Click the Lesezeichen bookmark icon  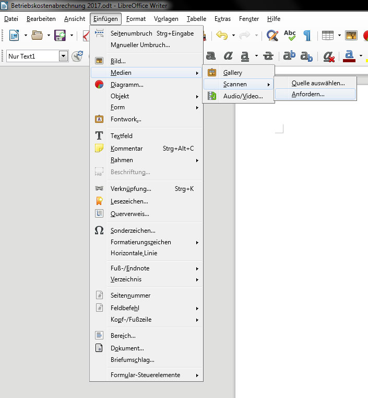pyautogui.click(x=99, y=201)
